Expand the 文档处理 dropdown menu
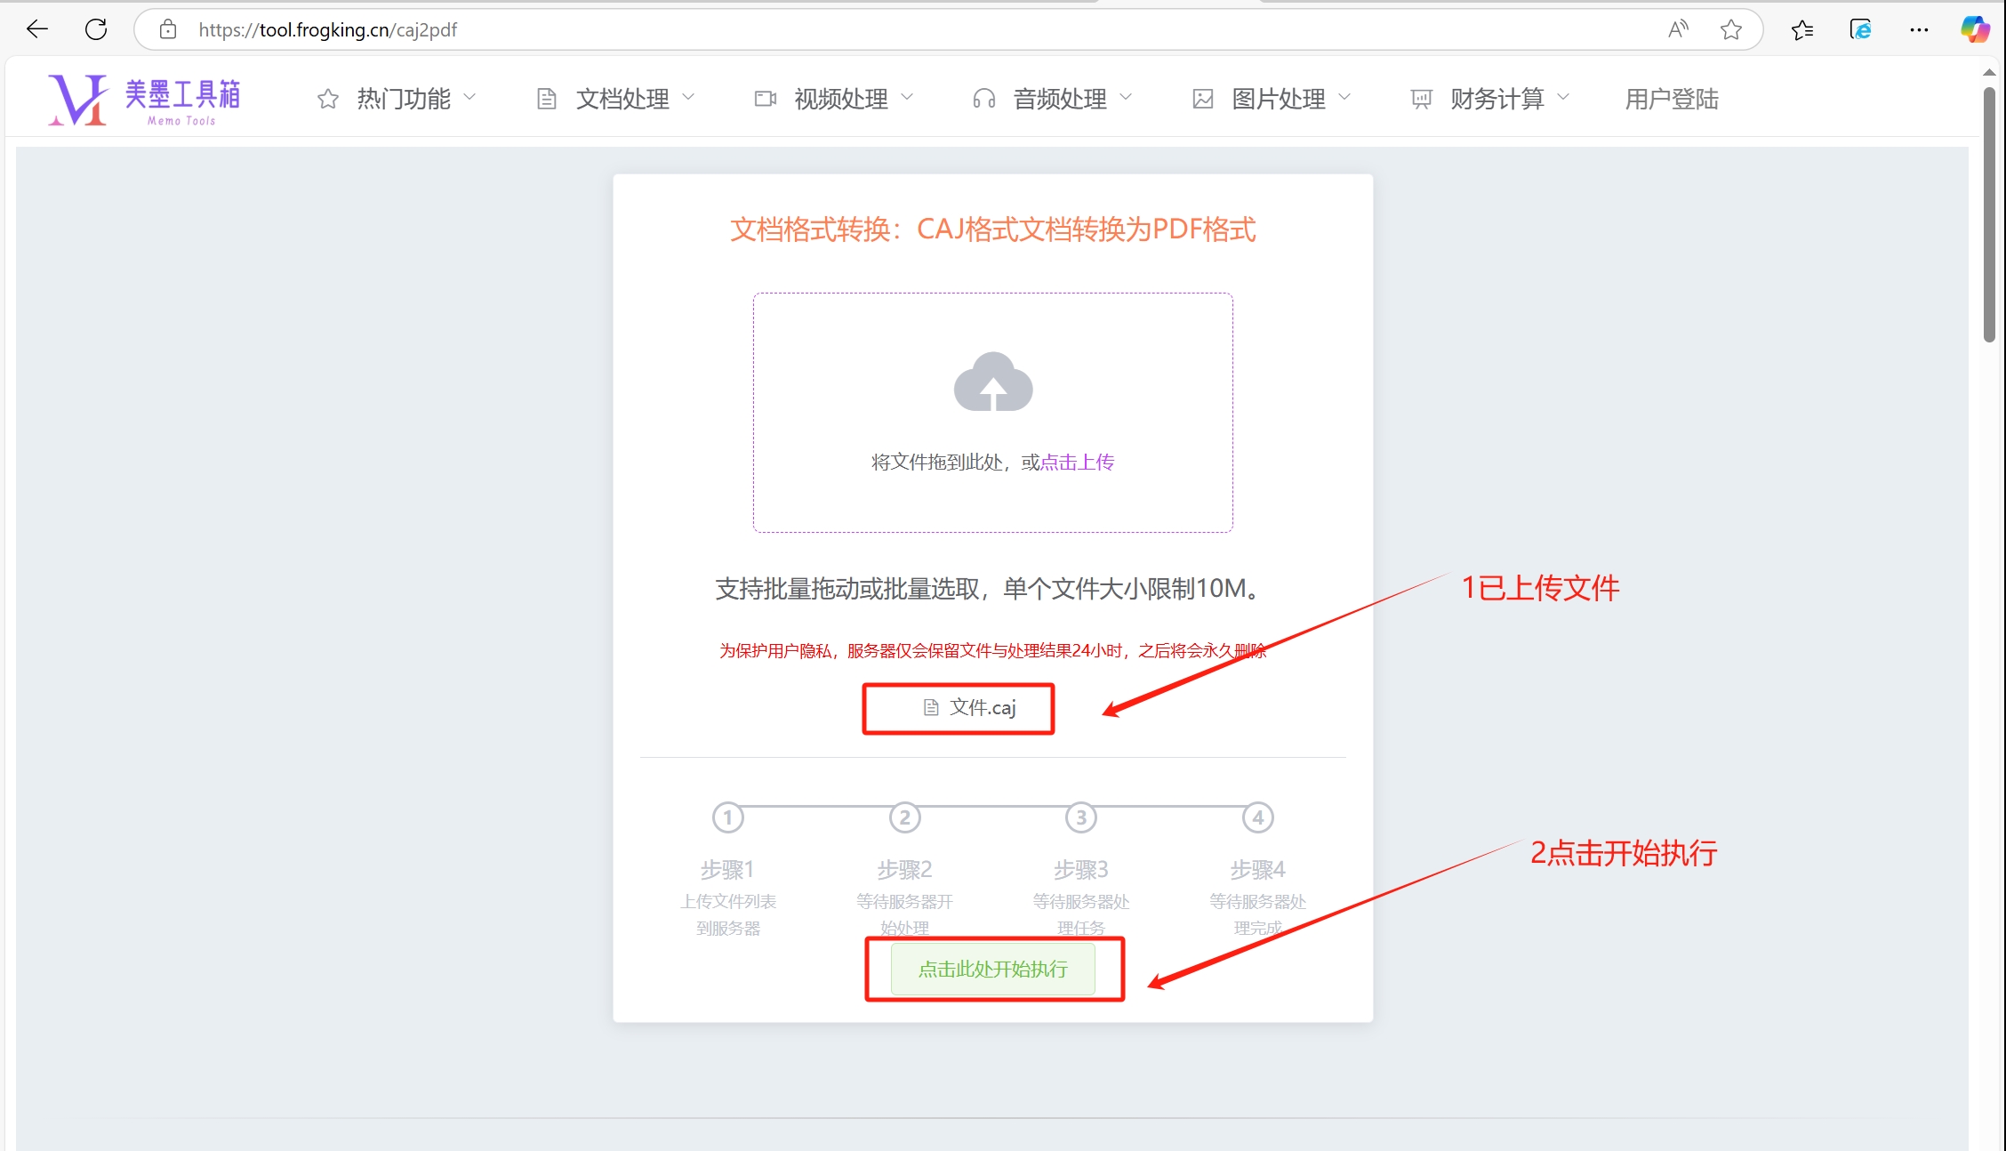Image resolution: width=2006 pixels, height=1151 pixels. (615, 99)
